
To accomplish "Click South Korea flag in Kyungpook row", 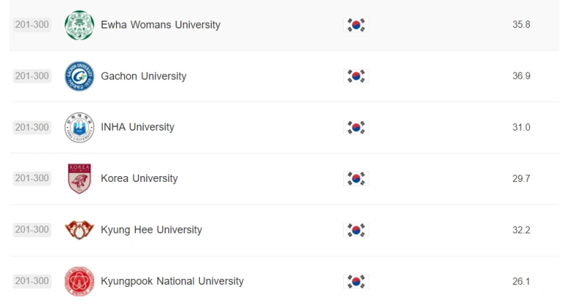I will pos(356,281).
